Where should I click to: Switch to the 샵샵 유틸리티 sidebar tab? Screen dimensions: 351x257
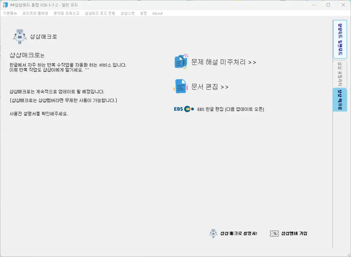coord(340,74)
